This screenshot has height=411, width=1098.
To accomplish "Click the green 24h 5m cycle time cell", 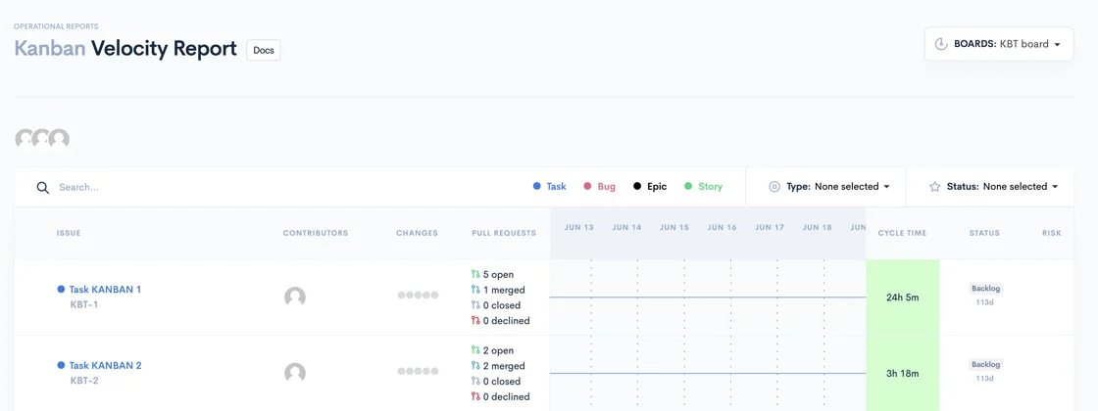I will (903, 297).
